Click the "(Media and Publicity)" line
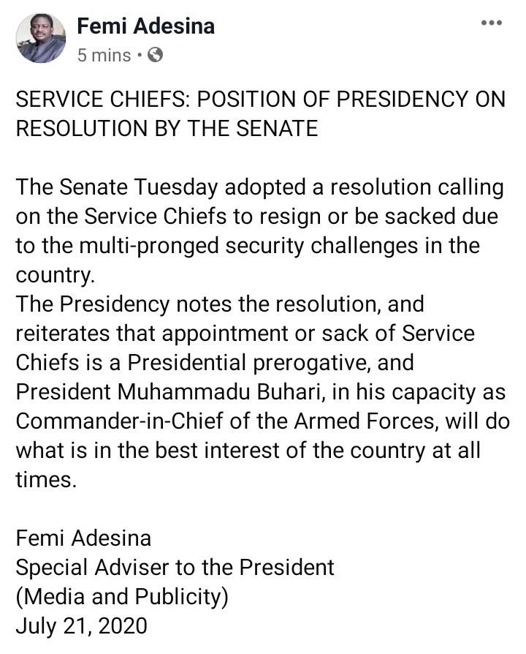The image size is (526, 654). coord(122,596)
